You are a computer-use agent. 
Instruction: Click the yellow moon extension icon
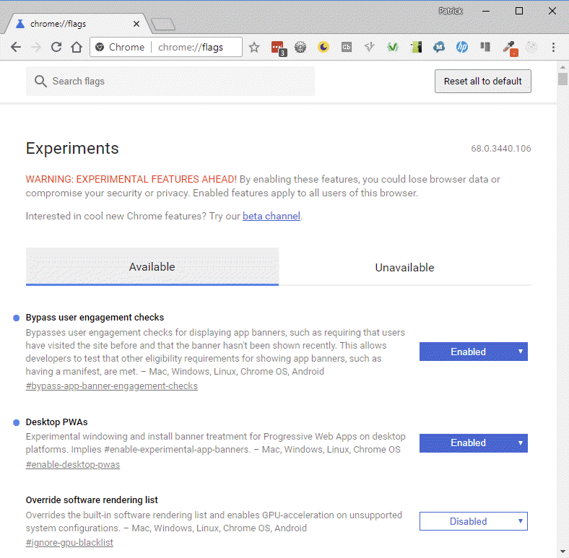(x=323, y=48)
